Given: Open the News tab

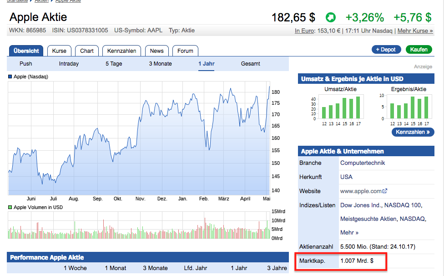Looking at the screenshot, I should (157, 51).
